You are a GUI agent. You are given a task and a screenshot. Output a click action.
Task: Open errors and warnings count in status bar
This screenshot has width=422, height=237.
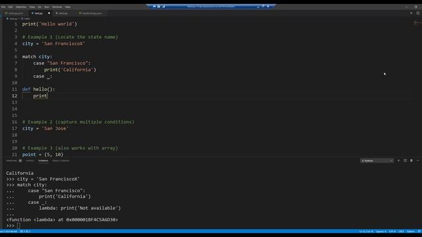click(x=25, y=232)
